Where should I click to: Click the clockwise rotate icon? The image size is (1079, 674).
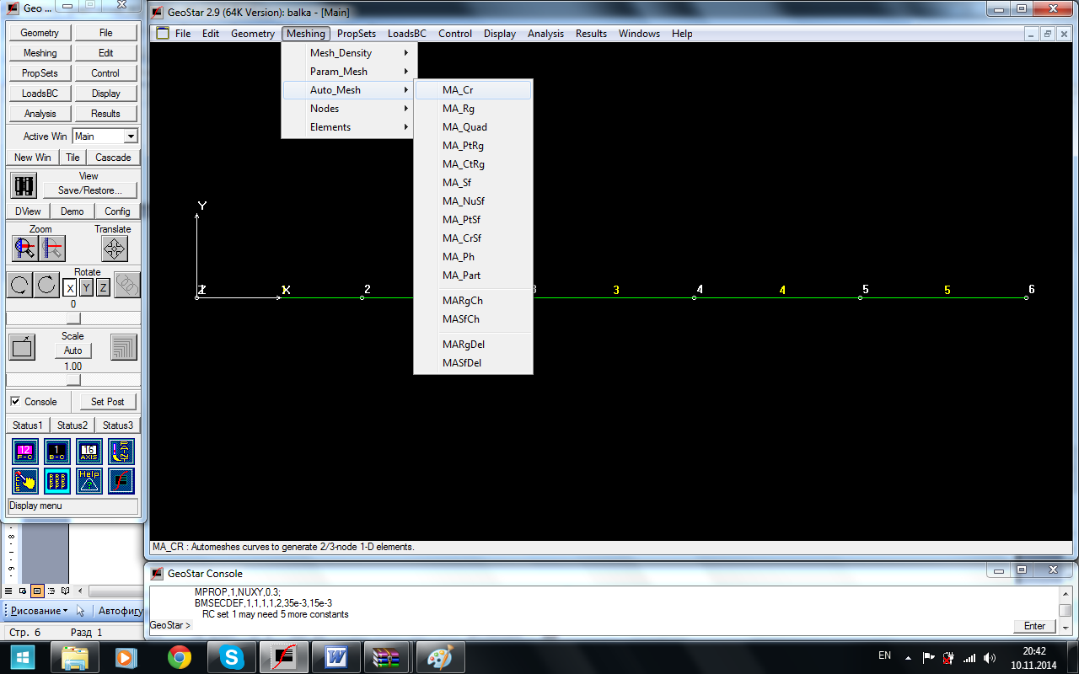(47, 285)
